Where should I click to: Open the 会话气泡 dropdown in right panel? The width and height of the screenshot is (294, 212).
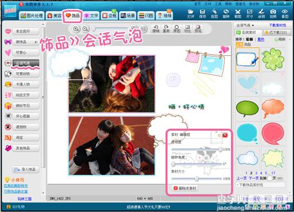coord(245,25)
